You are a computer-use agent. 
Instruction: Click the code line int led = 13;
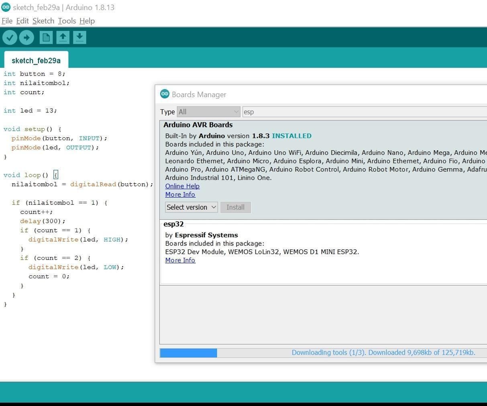click(31, 110)
